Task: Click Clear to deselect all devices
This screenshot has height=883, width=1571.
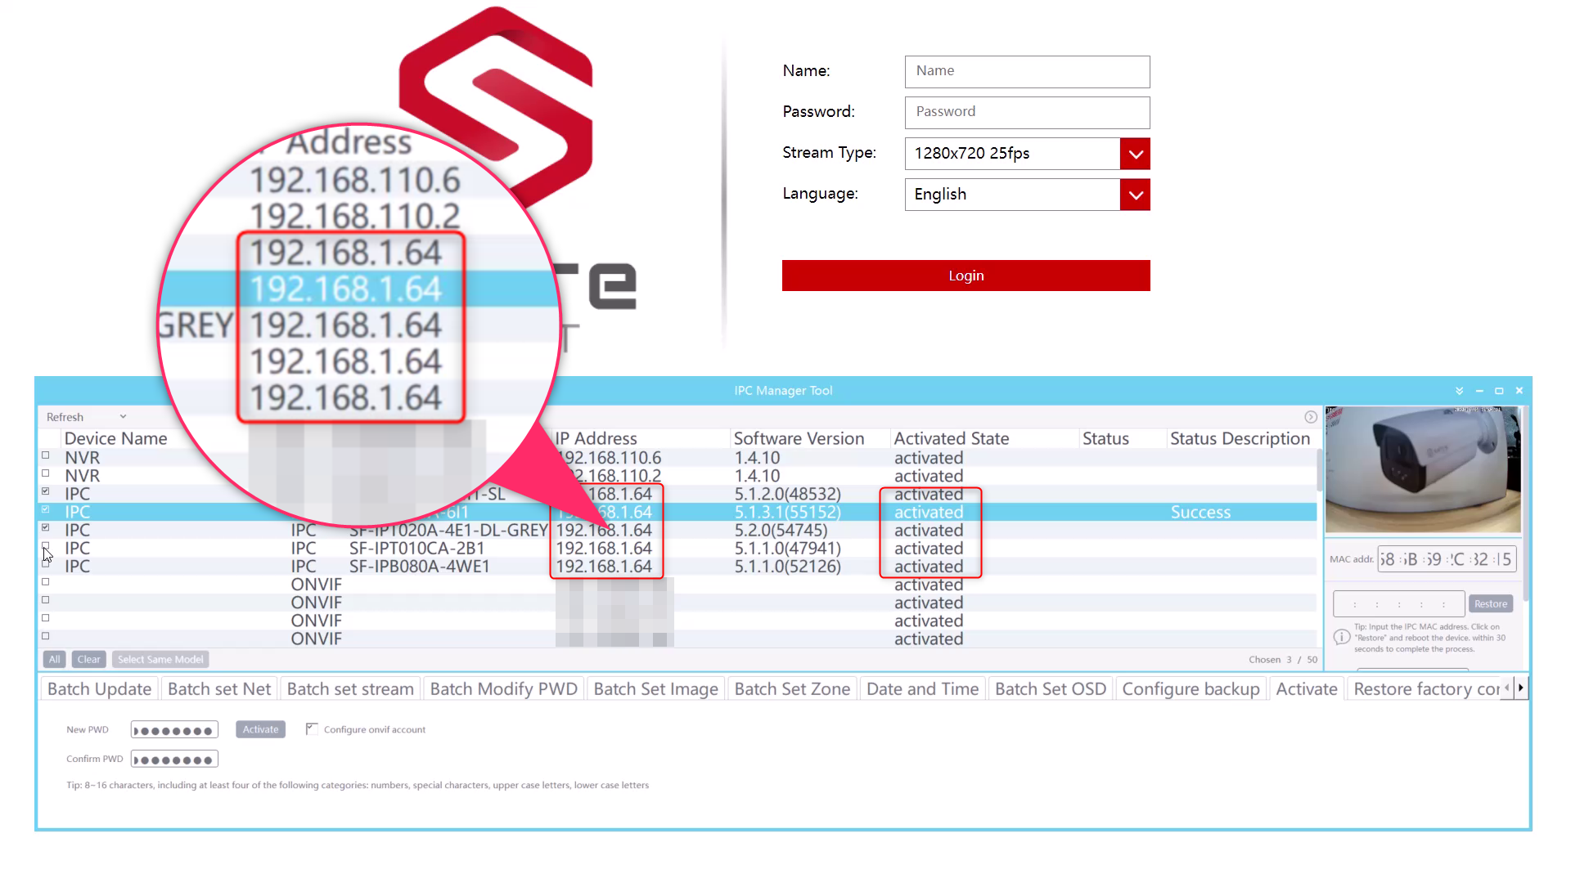Action: click(x=88, y=659)
